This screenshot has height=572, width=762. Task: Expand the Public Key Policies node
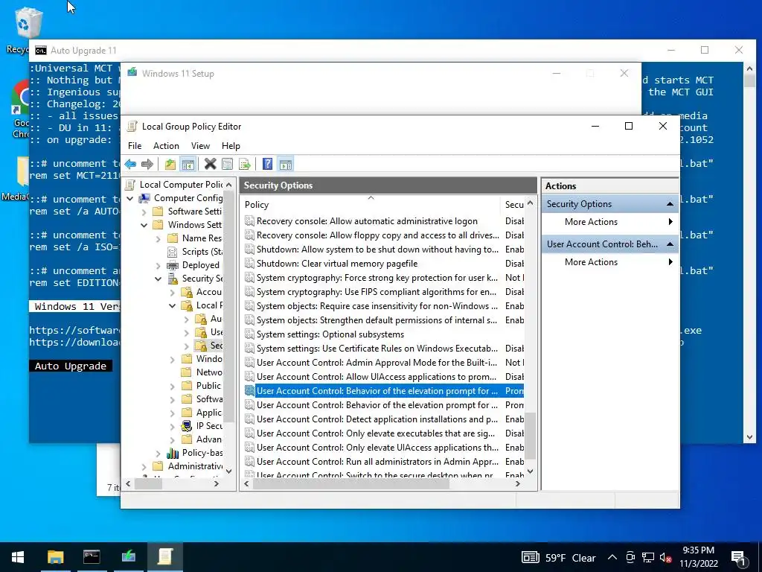pos(172,387)
